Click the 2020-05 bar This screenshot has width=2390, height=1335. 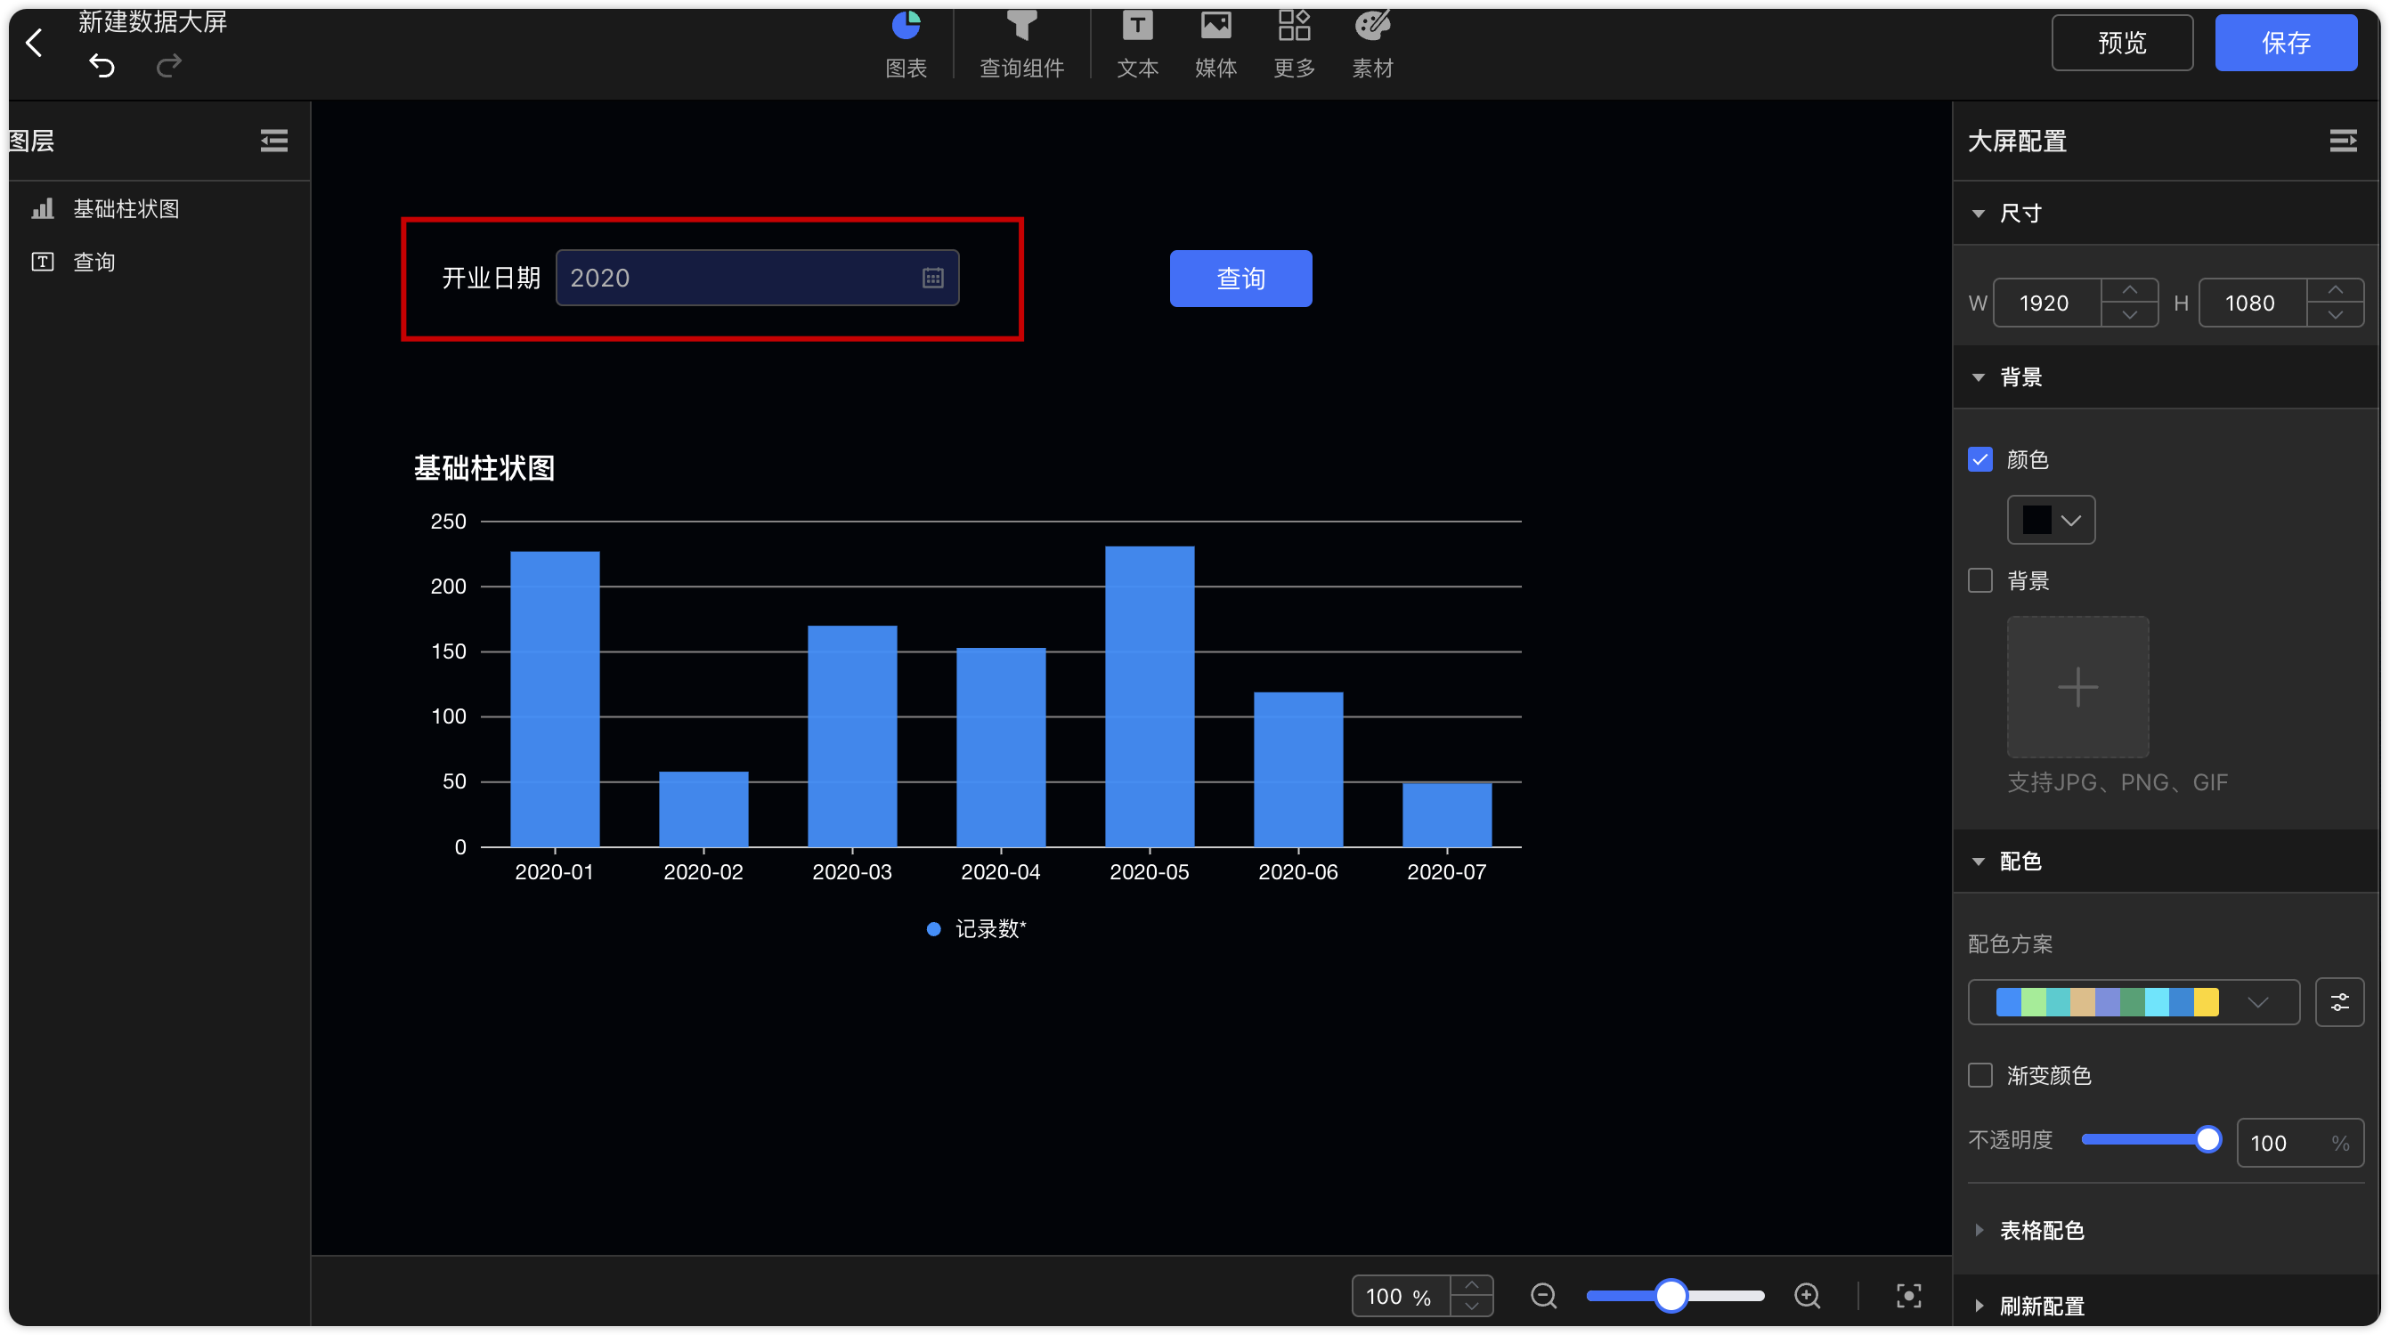(1150, 696)
